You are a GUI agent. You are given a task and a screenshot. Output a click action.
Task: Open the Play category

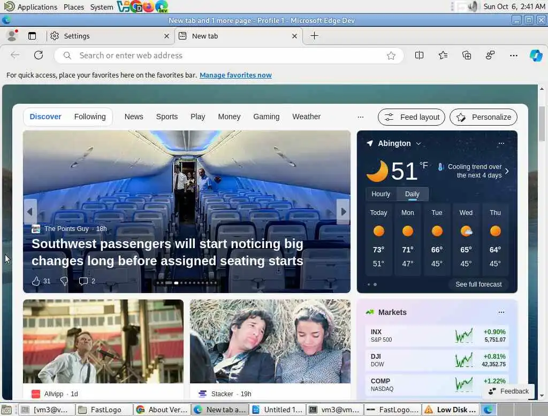click(x=198, y=117)
